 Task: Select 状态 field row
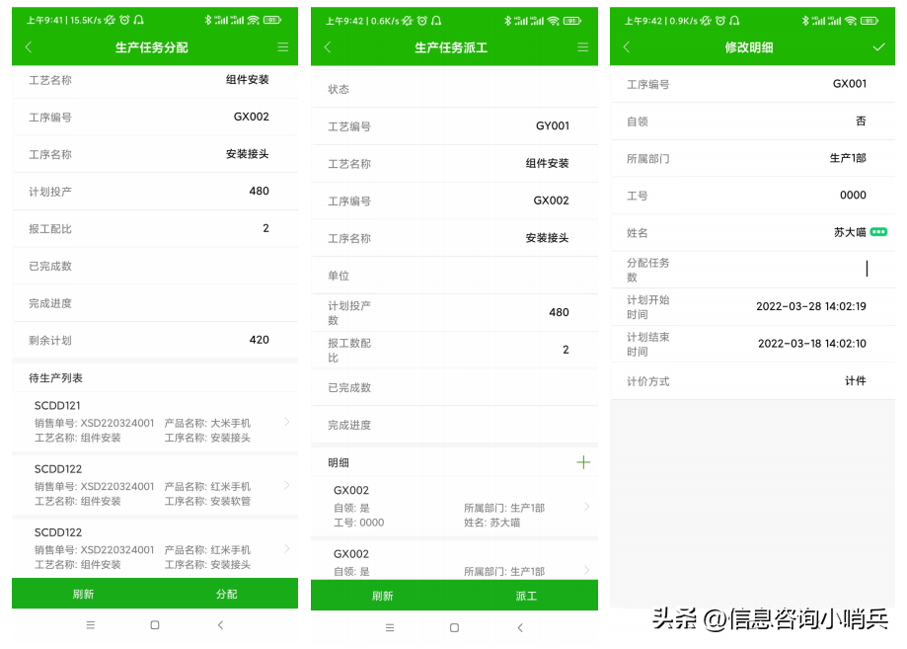455,89
